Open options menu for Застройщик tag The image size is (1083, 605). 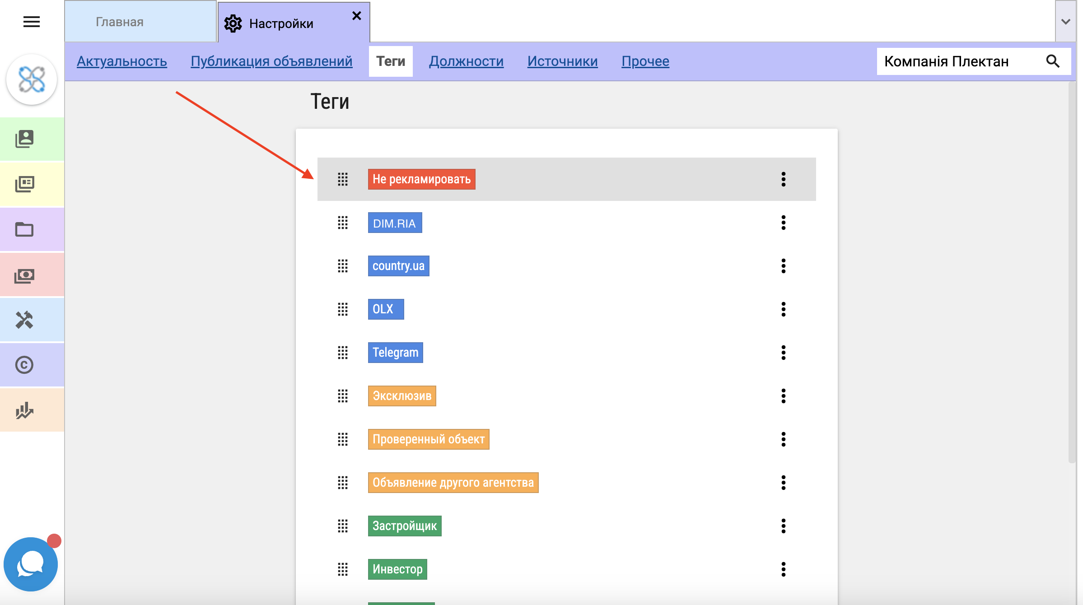tap(784, 526)
